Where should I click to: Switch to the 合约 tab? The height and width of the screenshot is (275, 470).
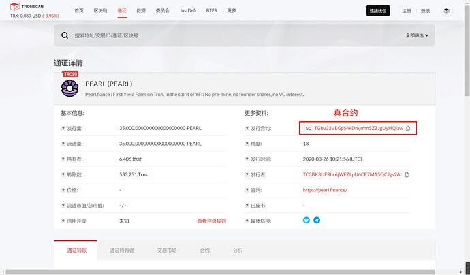(205, 250)
